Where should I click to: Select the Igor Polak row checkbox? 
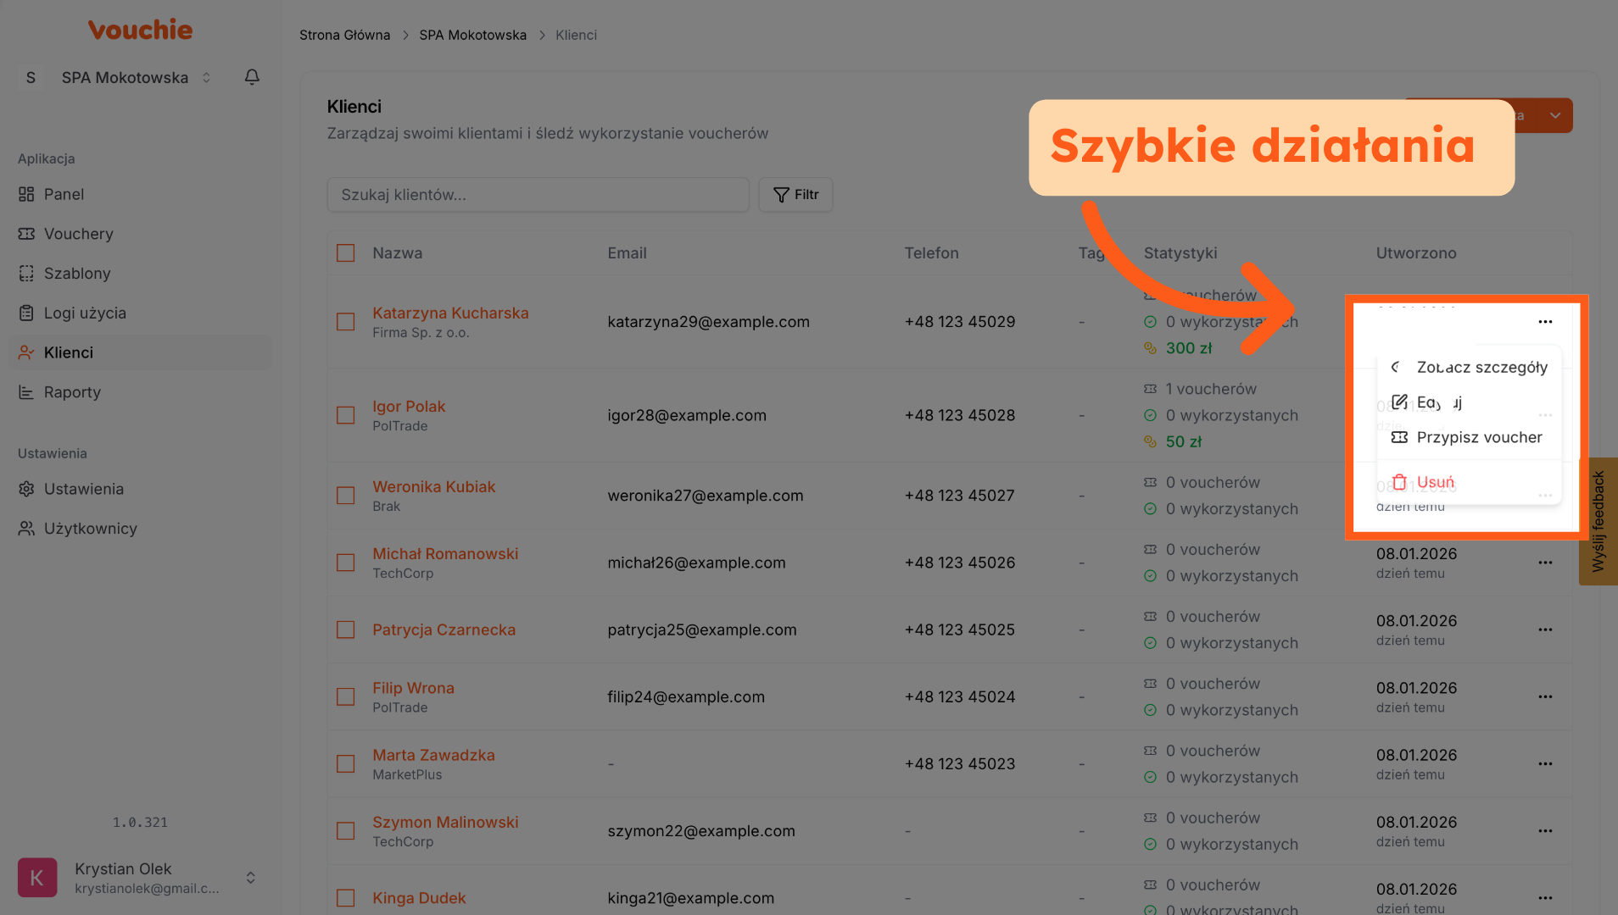pyautogui.click(x=345, y=415)
